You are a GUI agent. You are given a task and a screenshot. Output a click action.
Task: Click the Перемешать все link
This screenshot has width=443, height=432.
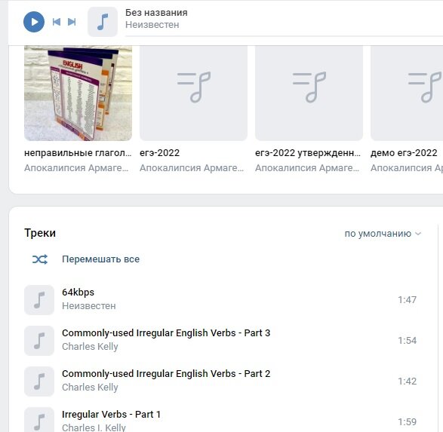pyautogui.click(x=100, y=259)
